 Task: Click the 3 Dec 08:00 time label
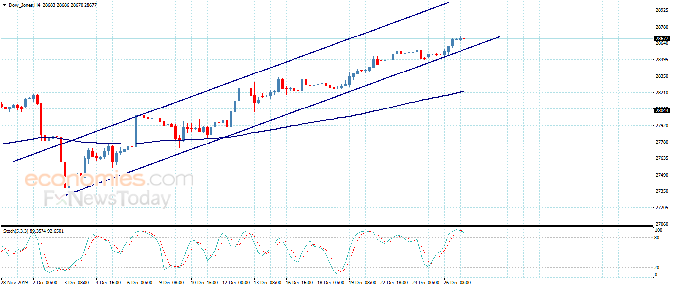pyautogui.click(x=77, y=283)
